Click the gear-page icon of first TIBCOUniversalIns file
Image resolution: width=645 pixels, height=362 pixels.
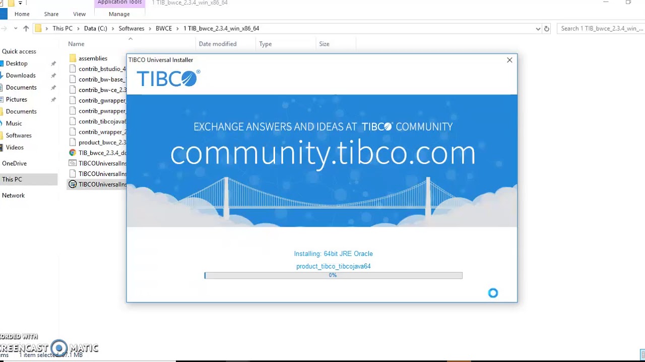click(73, 163)
